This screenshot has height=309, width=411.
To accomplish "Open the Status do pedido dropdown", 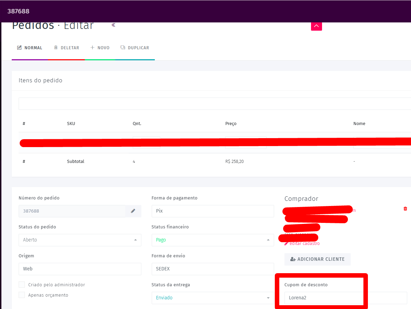I will [80, 240].
